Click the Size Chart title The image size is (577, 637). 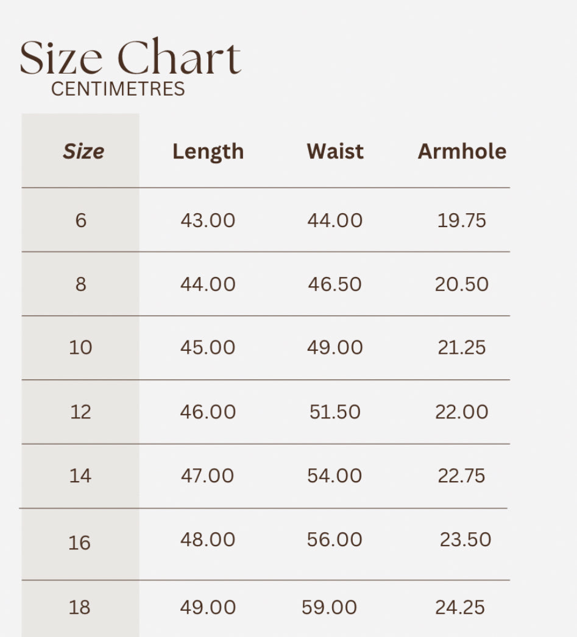tap(130, 57)
